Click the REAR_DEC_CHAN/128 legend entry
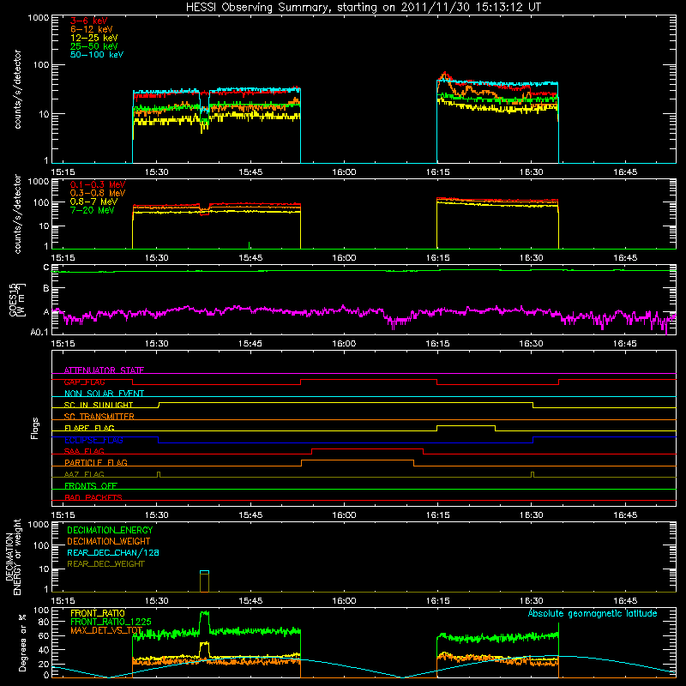 pyautogui.click(x=113, y=552)
